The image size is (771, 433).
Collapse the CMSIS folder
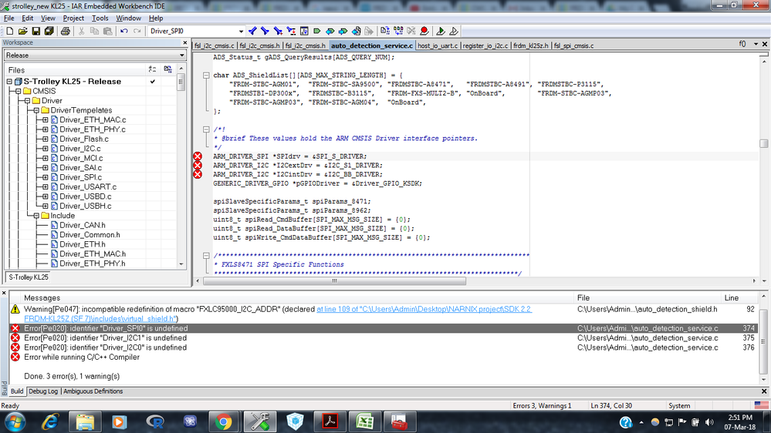tap(19, 92)
